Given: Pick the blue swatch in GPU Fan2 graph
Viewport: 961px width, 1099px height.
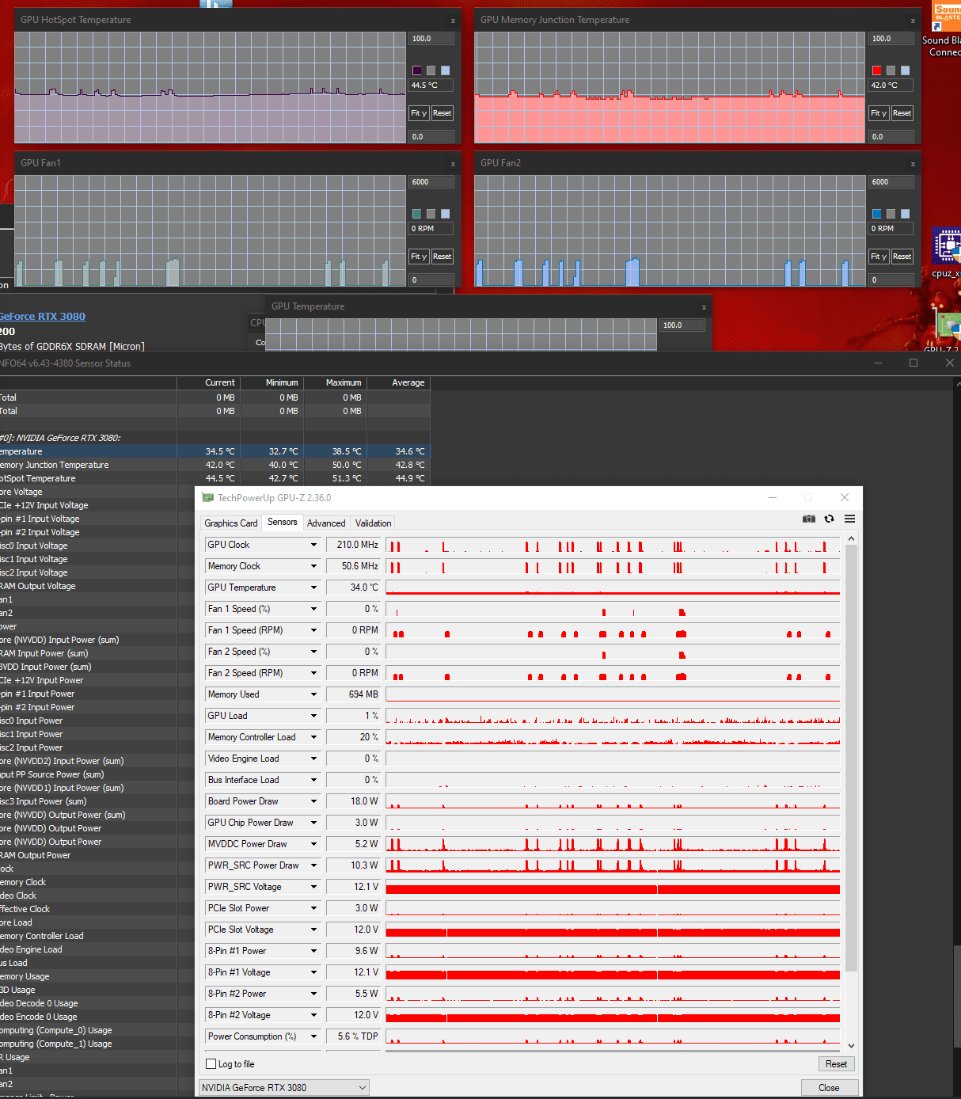Looking at the screenshot, I should tap(877, 214).
